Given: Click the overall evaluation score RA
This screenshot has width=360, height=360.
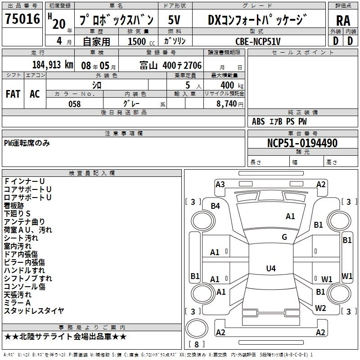Looking at the screenshot, I should (343, 21).
